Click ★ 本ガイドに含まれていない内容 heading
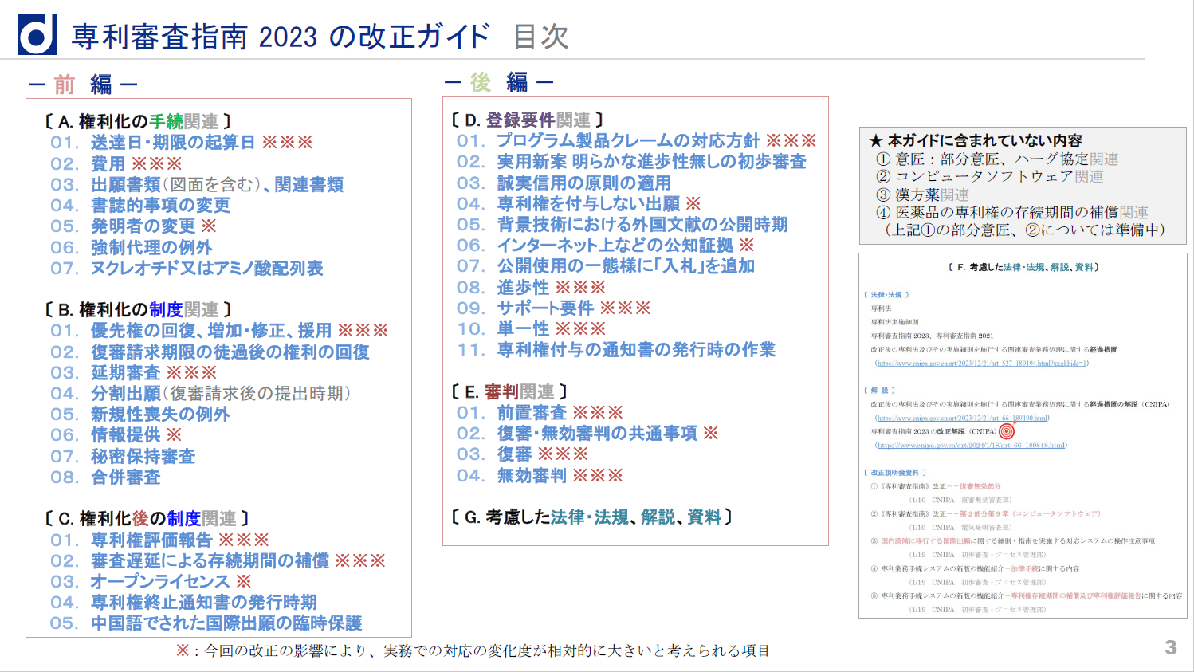1194x672 pixels. click(x=976, y=140)
